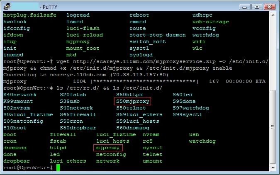Click mjproxy in the init.d listing
This screenshot has height=175, width=280.
tap(108, 148)
